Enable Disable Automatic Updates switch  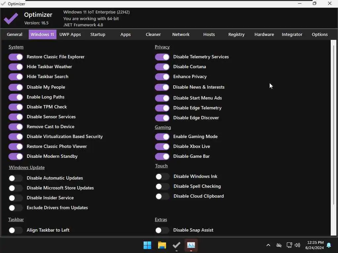[x=16, y=178]
